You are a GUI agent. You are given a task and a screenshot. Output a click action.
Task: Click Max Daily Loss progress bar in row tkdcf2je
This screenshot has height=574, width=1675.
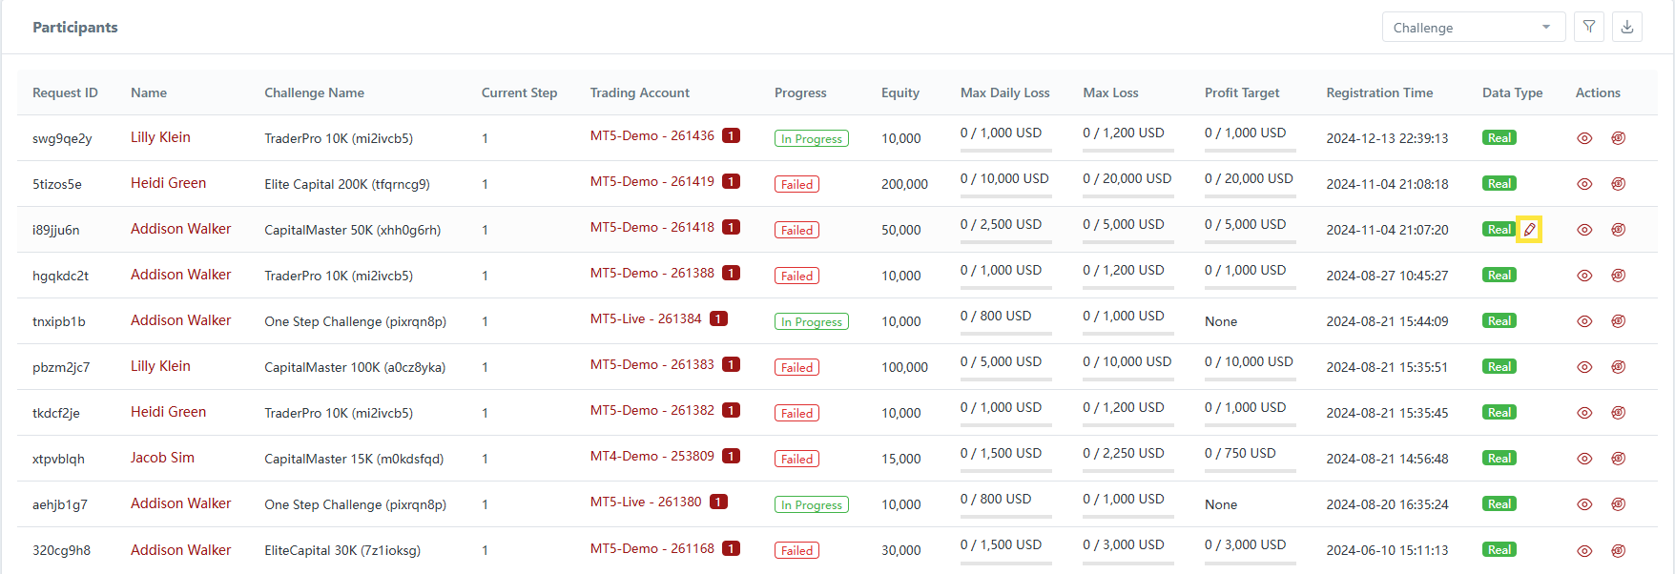[x=1005, y=425]
